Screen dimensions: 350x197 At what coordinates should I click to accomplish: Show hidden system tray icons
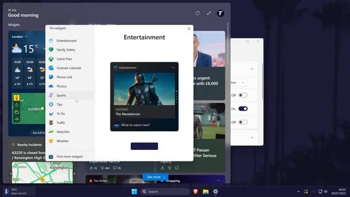click(x=299, y=192)
